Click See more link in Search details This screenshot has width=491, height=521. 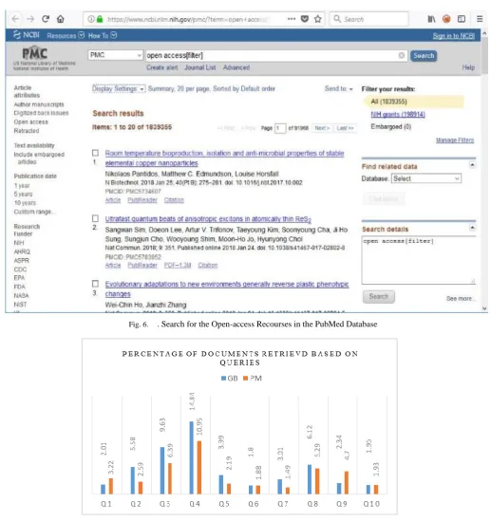(460, 298)
